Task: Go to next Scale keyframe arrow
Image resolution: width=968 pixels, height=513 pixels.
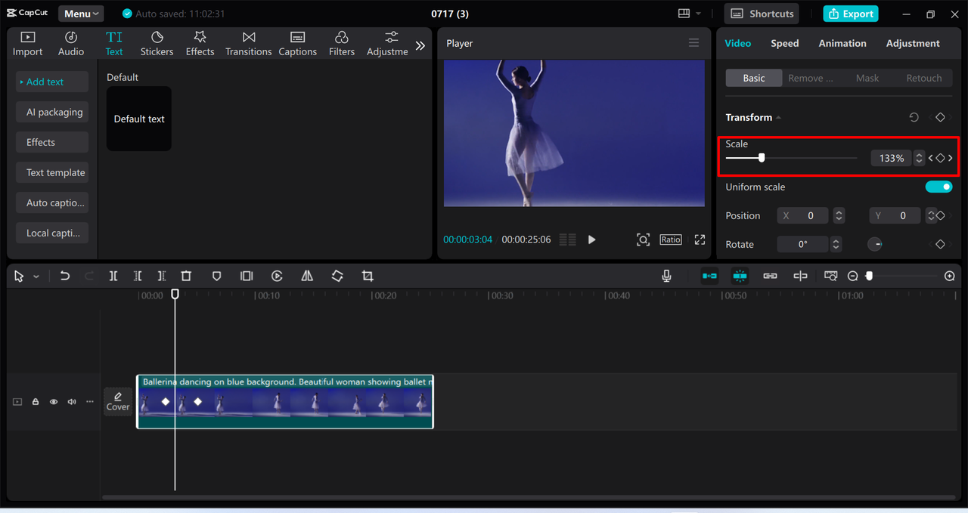Action: [951, 158]
